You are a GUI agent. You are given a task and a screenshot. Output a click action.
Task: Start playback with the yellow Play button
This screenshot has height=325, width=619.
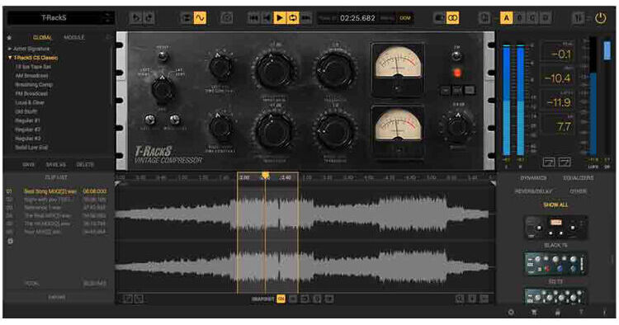(x=280, y=18)
